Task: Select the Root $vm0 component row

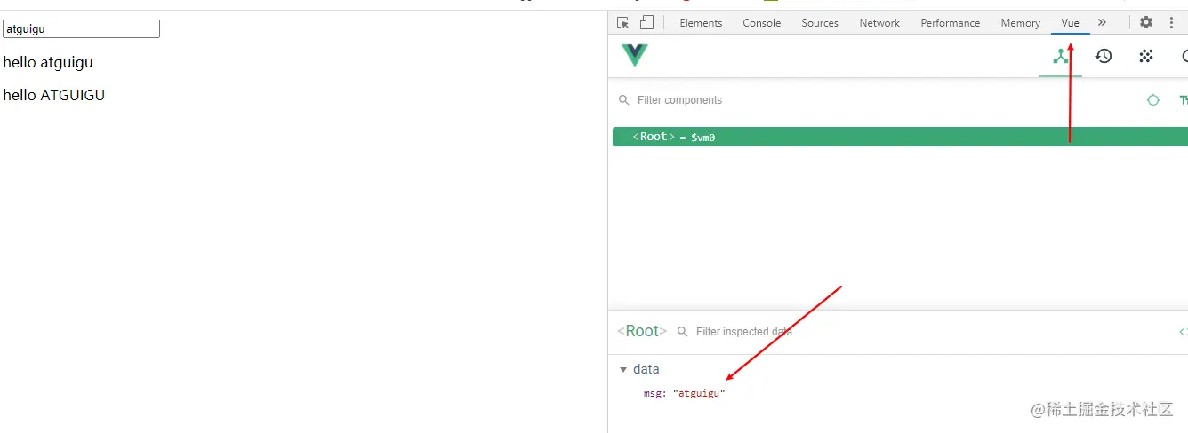Action: click(x=900, y=137)
